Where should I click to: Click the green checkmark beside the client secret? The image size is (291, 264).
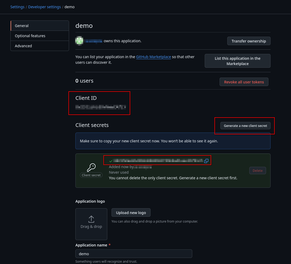click(x=111, y=161)
